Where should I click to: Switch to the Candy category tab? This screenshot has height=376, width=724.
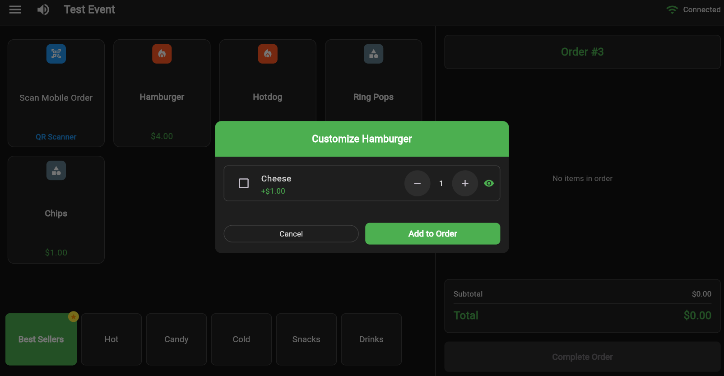point(176,339)
